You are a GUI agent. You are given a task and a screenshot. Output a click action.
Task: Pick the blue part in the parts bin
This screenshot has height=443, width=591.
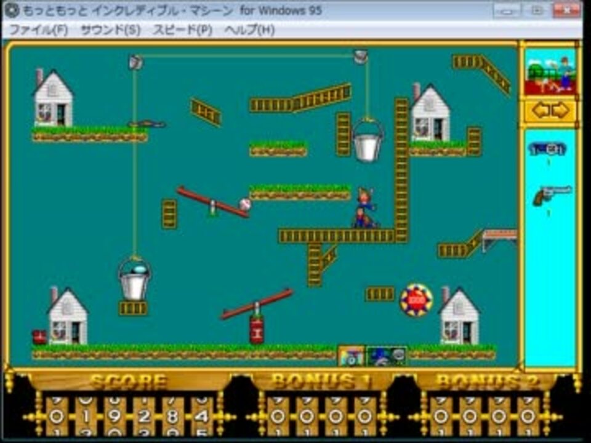(547, 150)
